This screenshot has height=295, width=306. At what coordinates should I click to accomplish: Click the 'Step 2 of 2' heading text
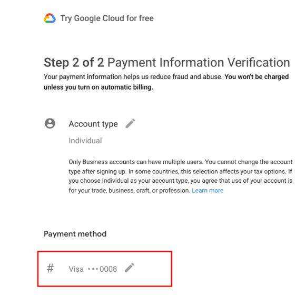74,63
